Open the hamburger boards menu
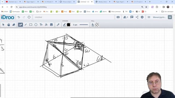The height and width of the screenshot is (98, 175). [x=149, y=17]
